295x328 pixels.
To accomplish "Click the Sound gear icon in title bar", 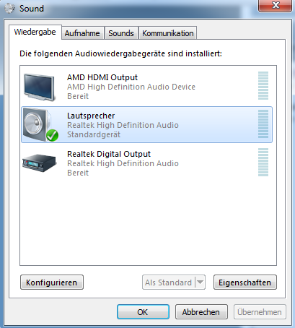I will tap(10, 9).
